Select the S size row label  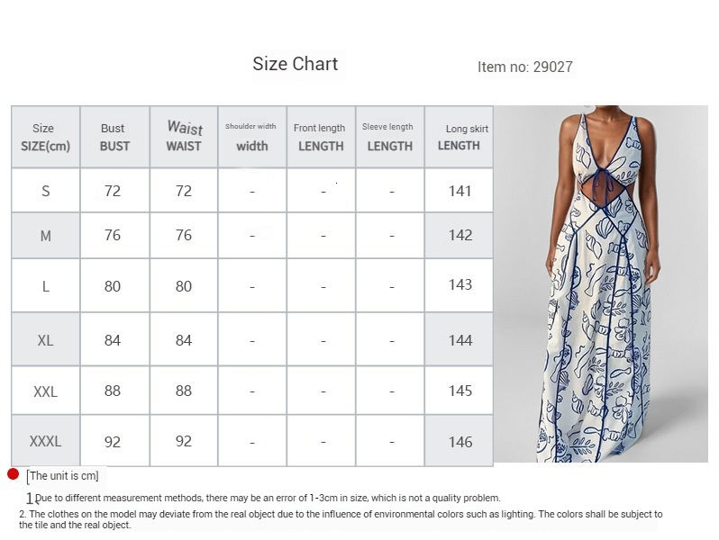point(45,191)
